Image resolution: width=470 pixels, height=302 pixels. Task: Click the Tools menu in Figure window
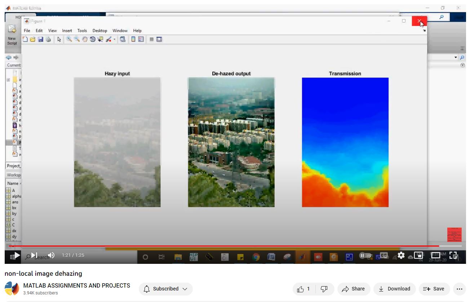(x=82, y=31)
